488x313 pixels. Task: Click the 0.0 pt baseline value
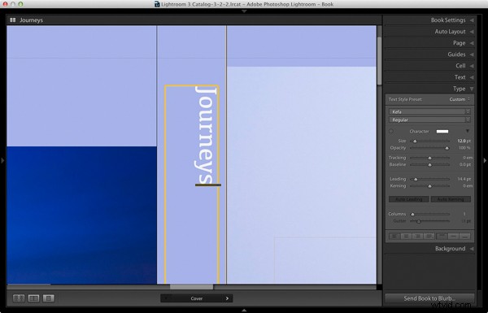pyautogui.click(x=465, y=164)
